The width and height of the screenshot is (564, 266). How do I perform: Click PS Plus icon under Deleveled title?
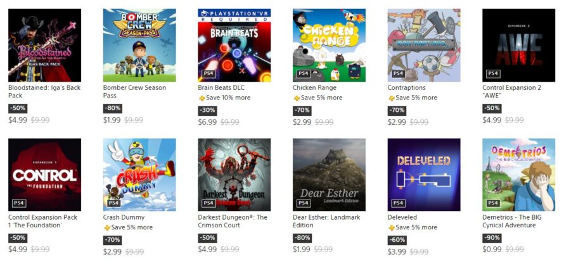coord(392,228)
